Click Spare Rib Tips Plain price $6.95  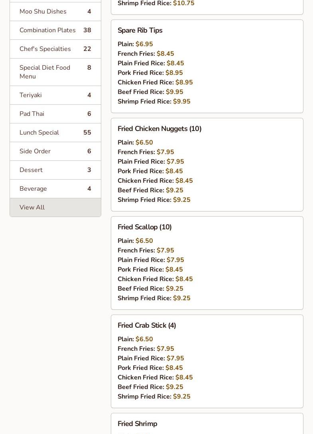(144, 44)
